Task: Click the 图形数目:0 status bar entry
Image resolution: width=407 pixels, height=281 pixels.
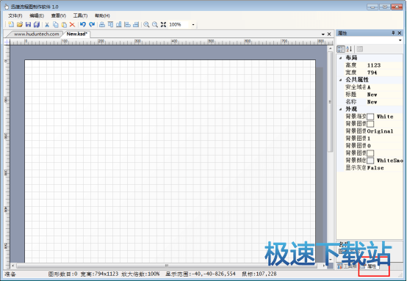Action: pyautogui.click(x=62, y=274)
